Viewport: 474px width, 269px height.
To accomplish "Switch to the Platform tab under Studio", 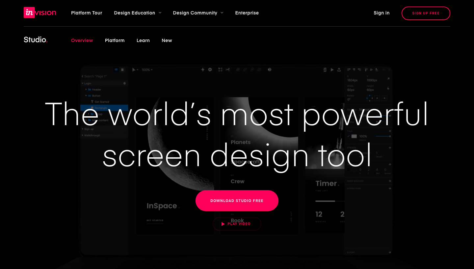I will pos(115,40).
